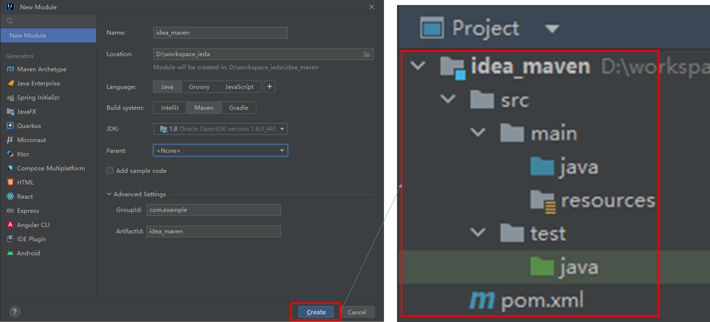
Task: Enable the Add sample code checkbox
Action: 110,170
